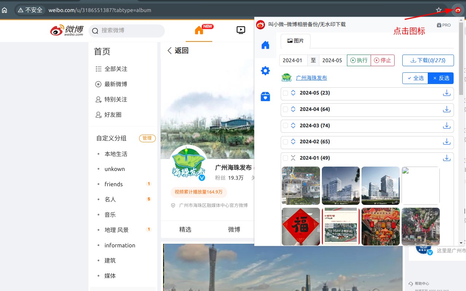Click the 执行 button
The image size is (466, 291).
(359, 60)
